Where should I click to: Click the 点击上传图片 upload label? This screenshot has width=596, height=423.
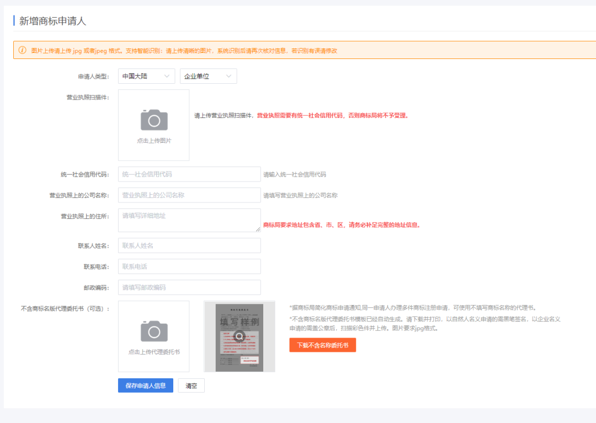(x=154, y=141)
